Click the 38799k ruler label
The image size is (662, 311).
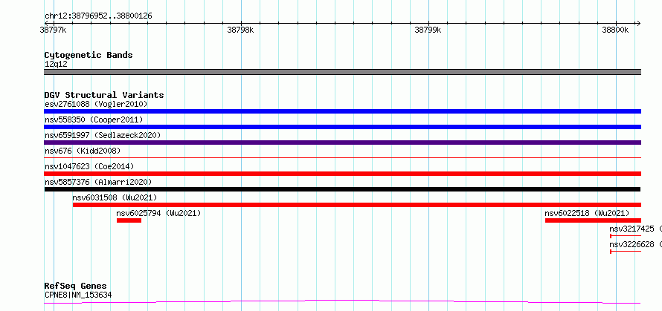pos(428,30)
